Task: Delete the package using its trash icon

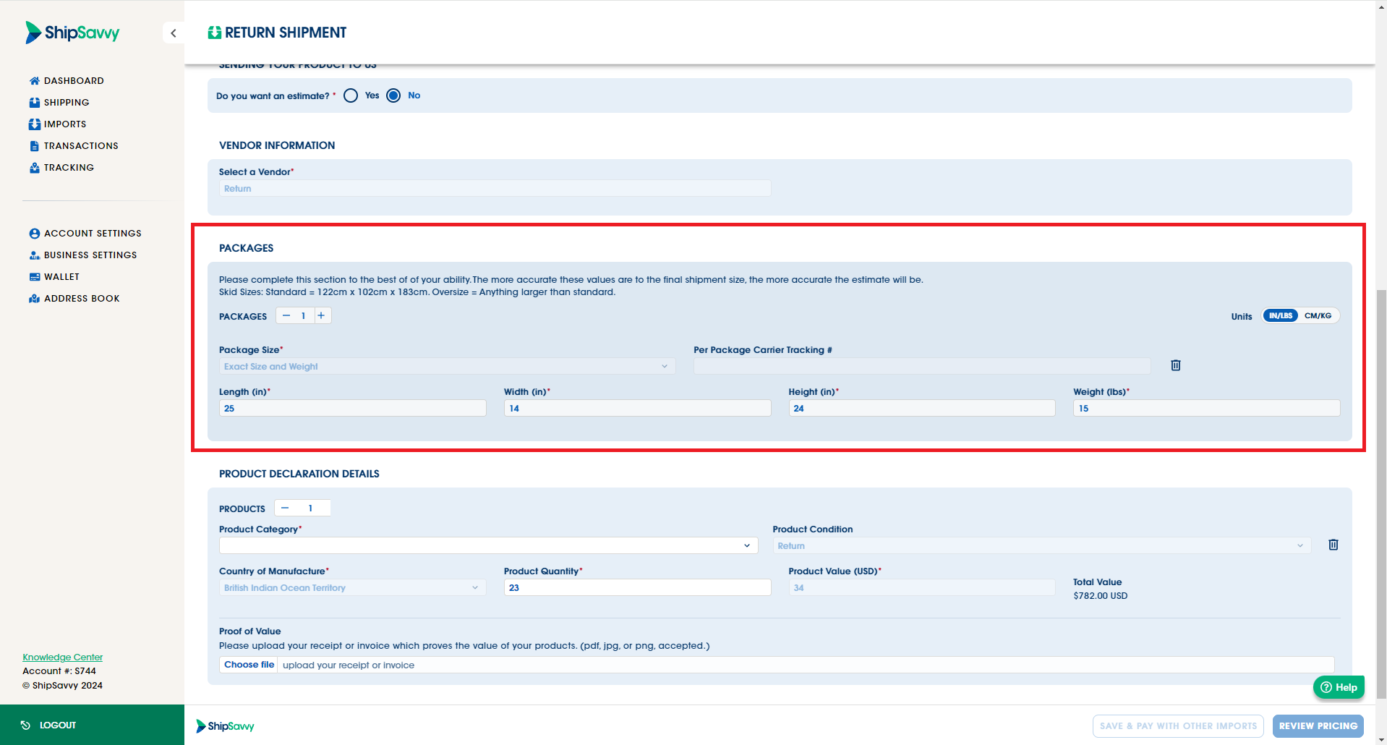Action: point(1176,365)
